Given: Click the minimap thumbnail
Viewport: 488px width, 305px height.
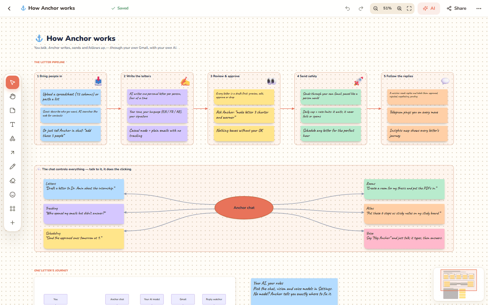Looking at the screenshot, I should click(459, 284).
